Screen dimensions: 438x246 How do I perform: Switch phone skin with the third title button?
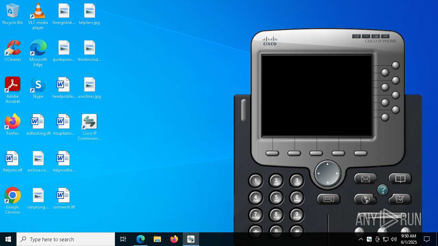tap(375, 36)
